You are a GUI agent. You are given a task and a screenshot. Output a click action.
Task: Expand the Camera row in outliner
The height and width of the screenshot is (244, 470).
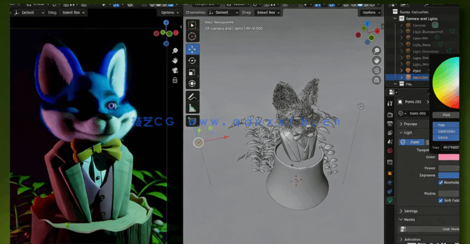(401, 25)
